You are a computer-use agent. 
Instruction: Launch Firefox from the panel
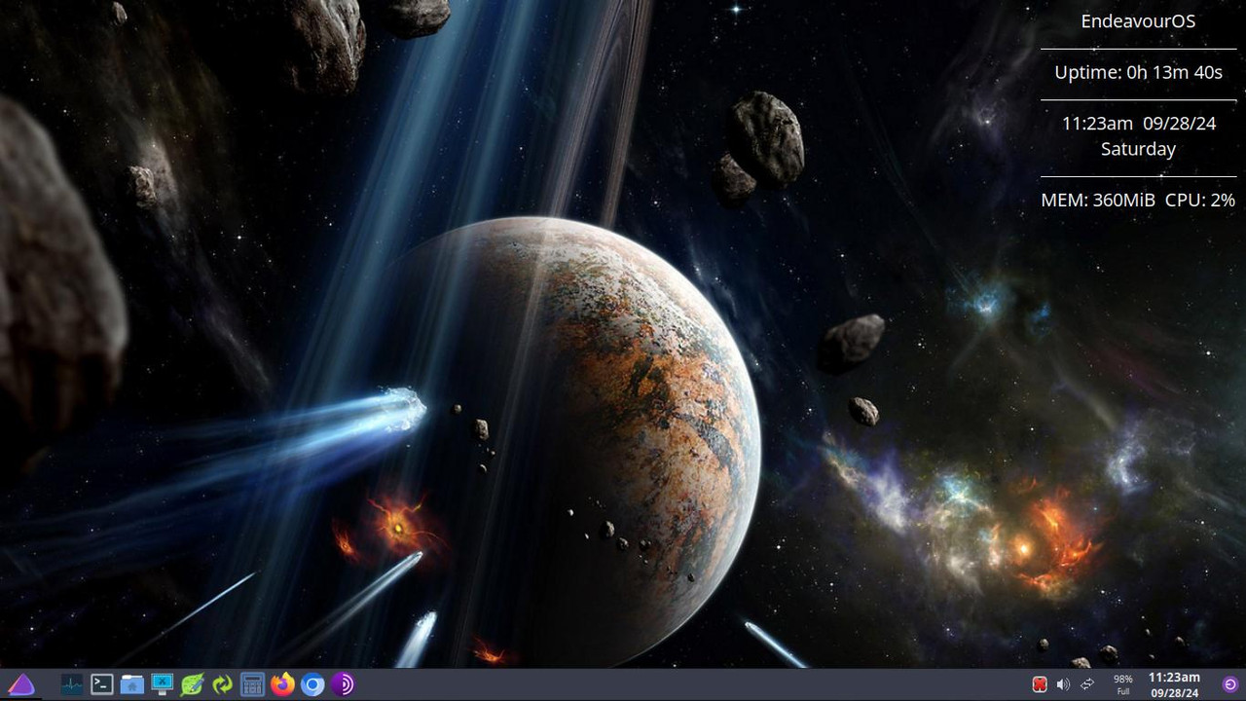(x=283, y=684)
